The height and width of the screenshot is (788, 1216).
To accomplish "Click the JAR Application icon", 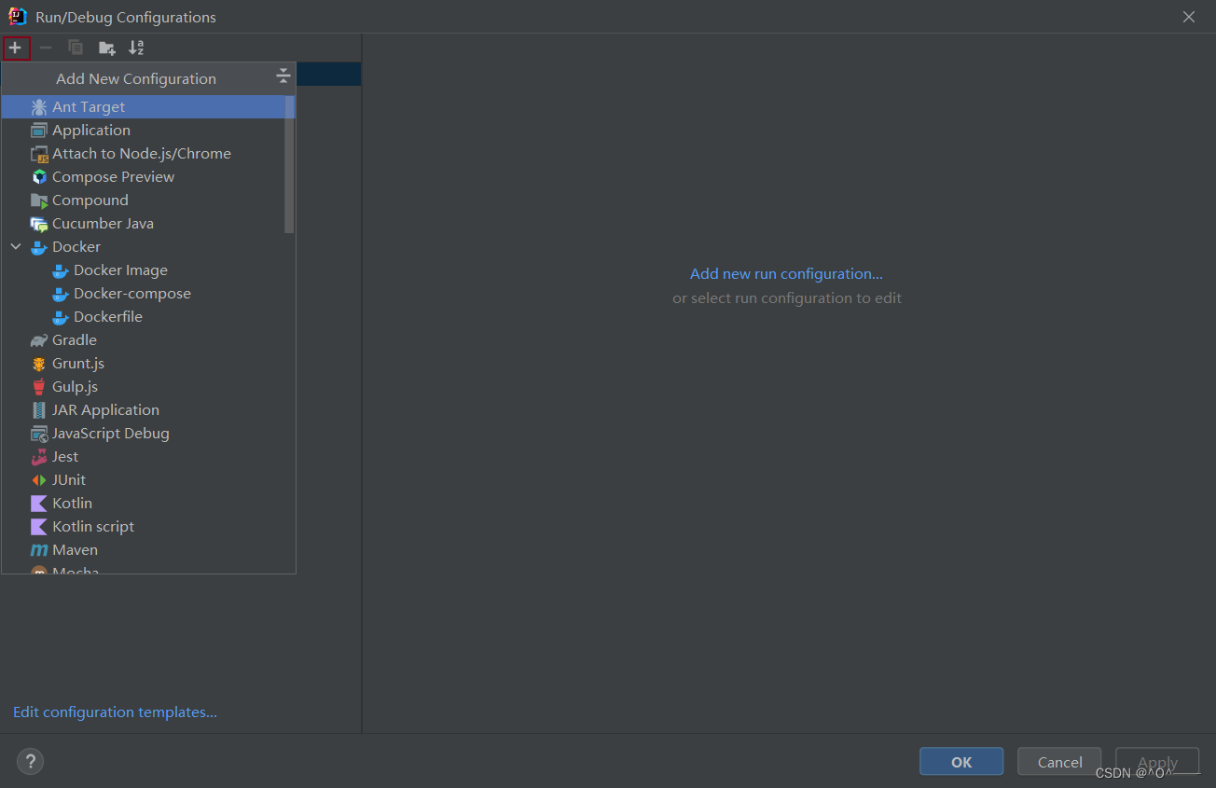I will (x=39, y=410).
